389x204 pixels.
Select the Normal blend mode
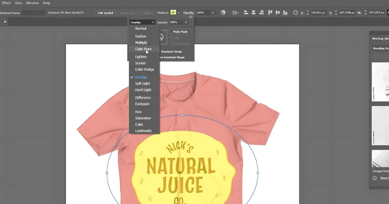[144, 28]
